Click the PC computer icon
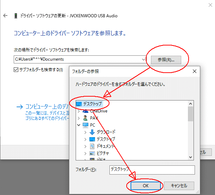215x195 pixels. pyautogui.click(x=85, y=125)
